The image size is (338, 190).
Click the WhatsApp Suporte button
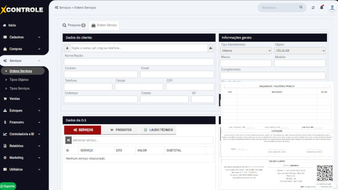pyautogui.click(x=8, y=186)
